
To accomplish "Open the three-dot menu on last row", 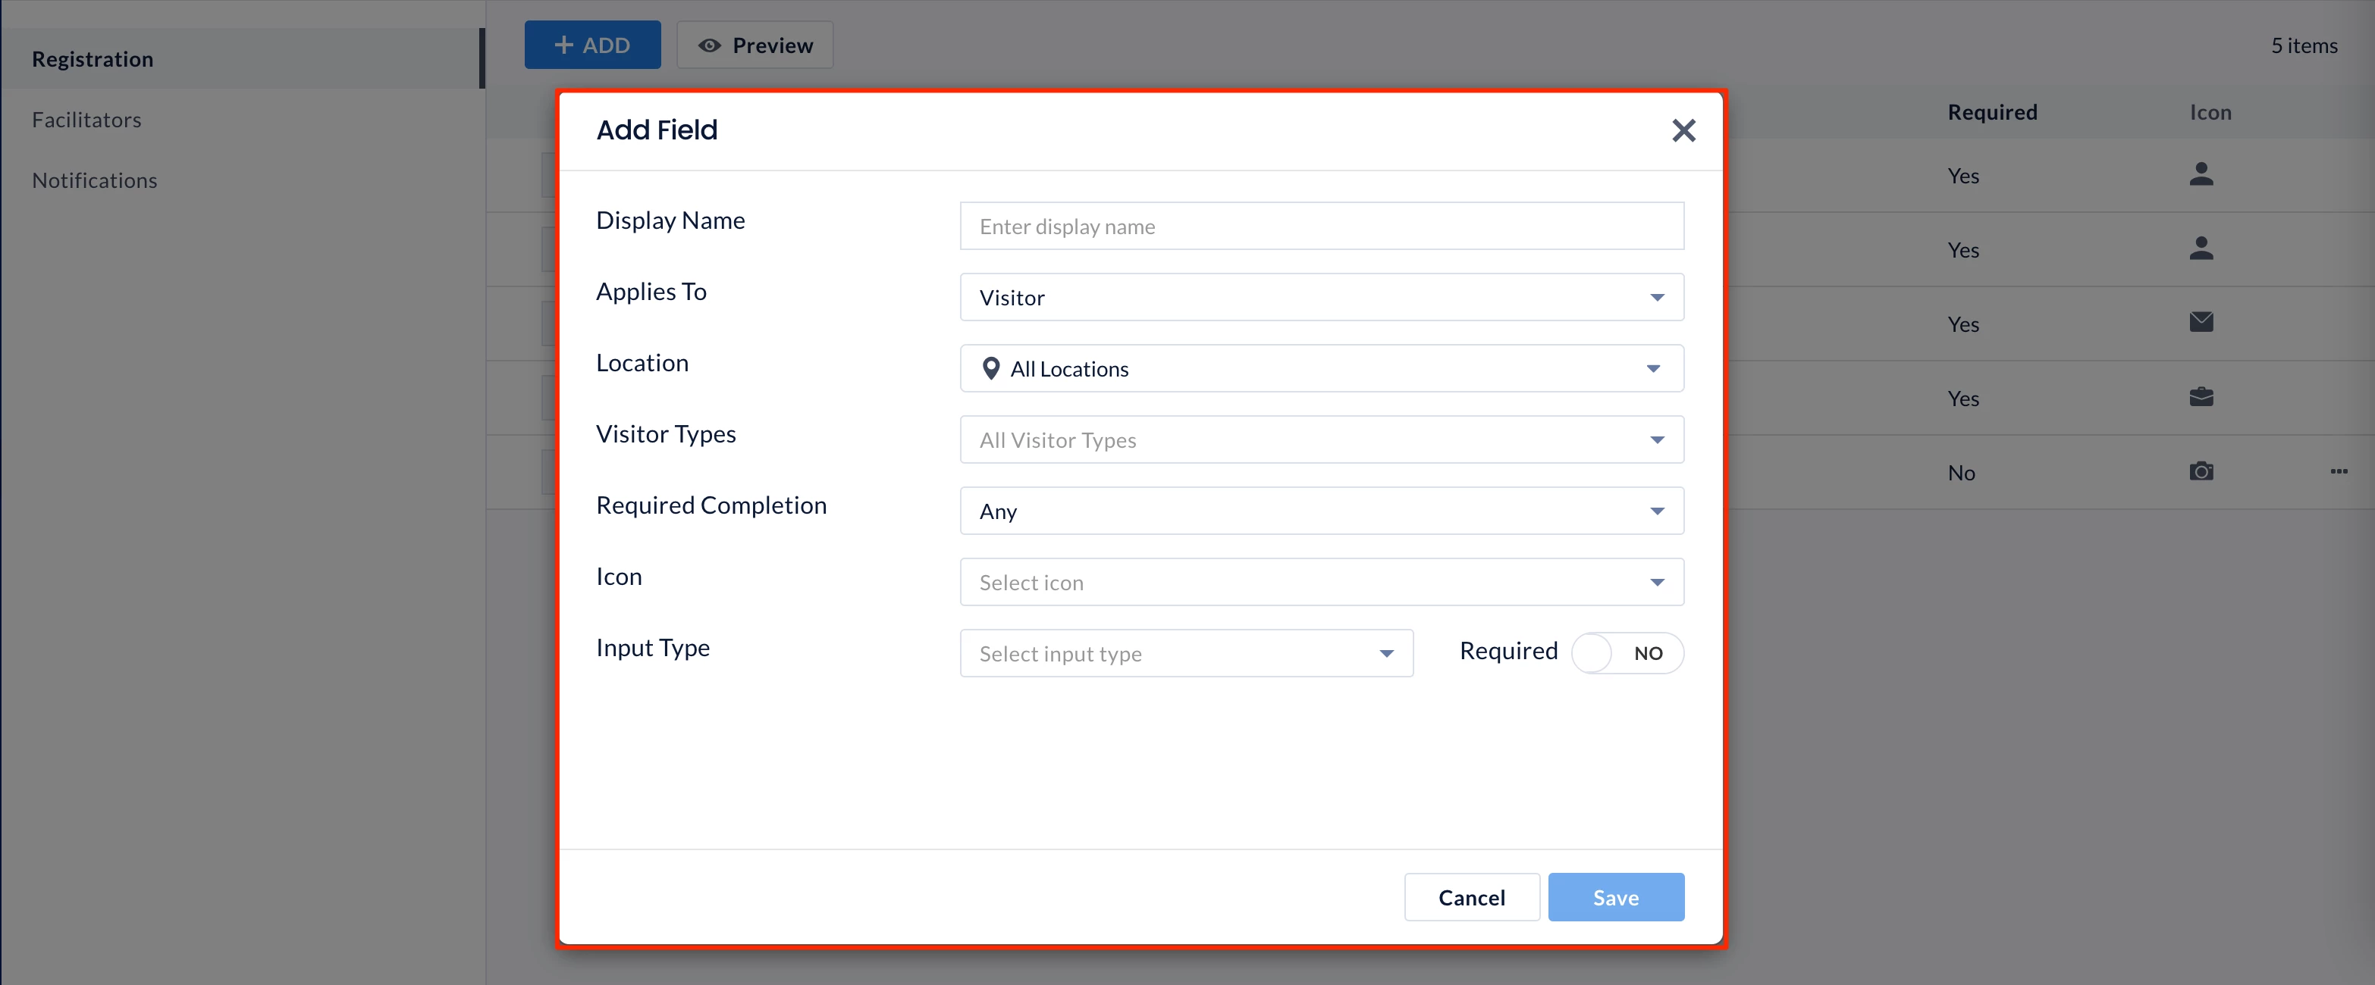I will (x=2338, y=472).
